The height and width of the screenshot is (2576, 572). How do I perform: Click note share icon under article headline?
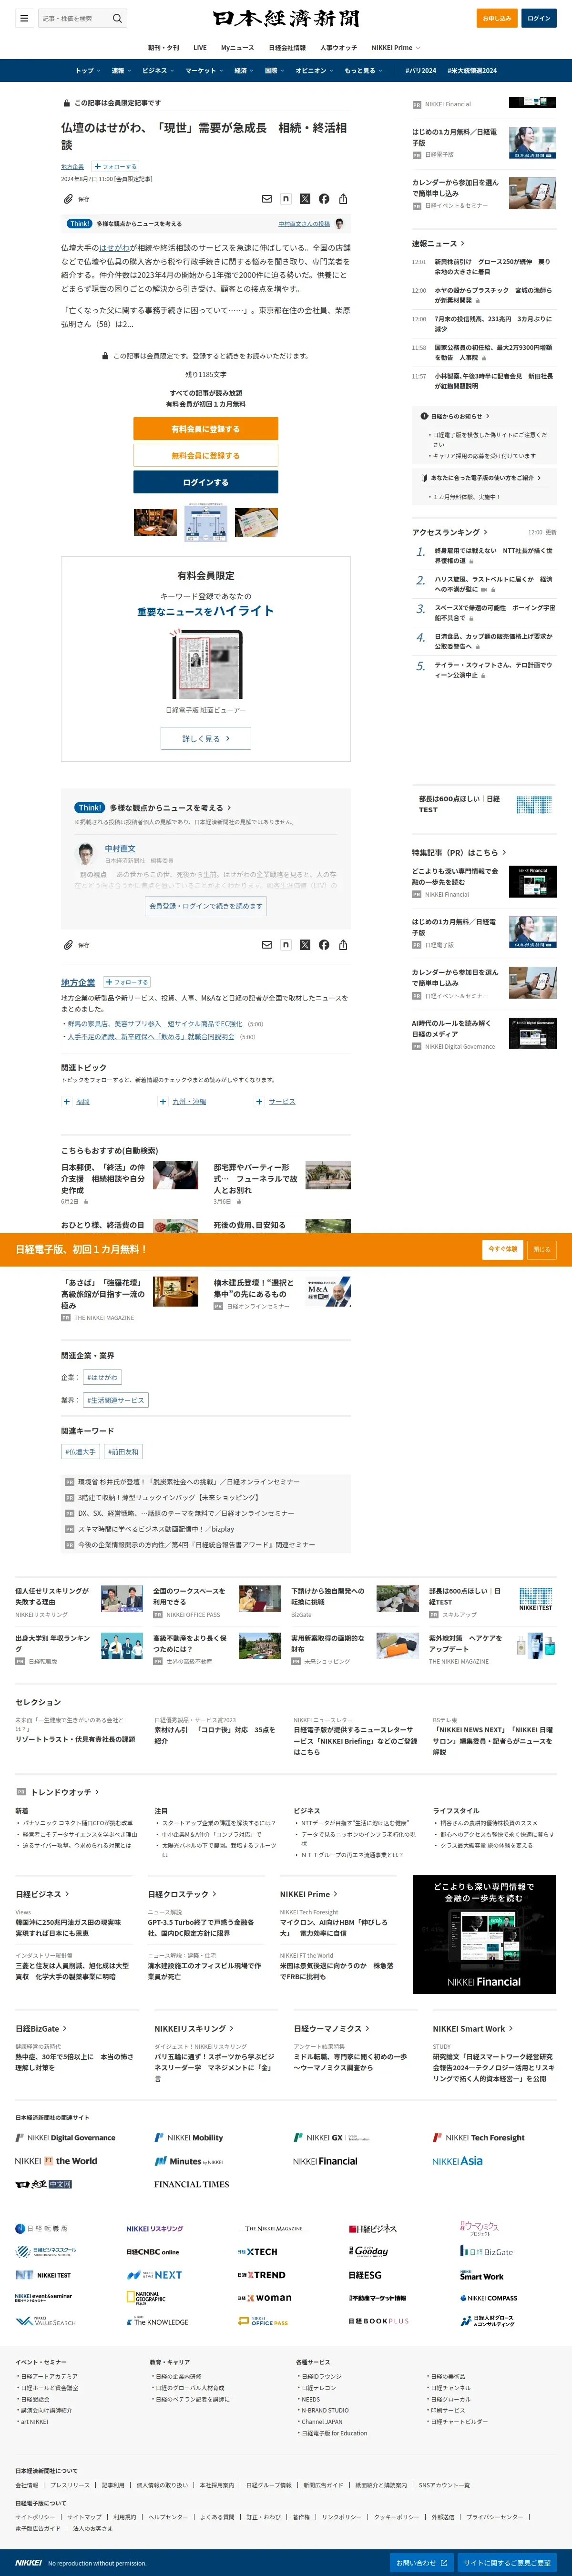point(286,199)
